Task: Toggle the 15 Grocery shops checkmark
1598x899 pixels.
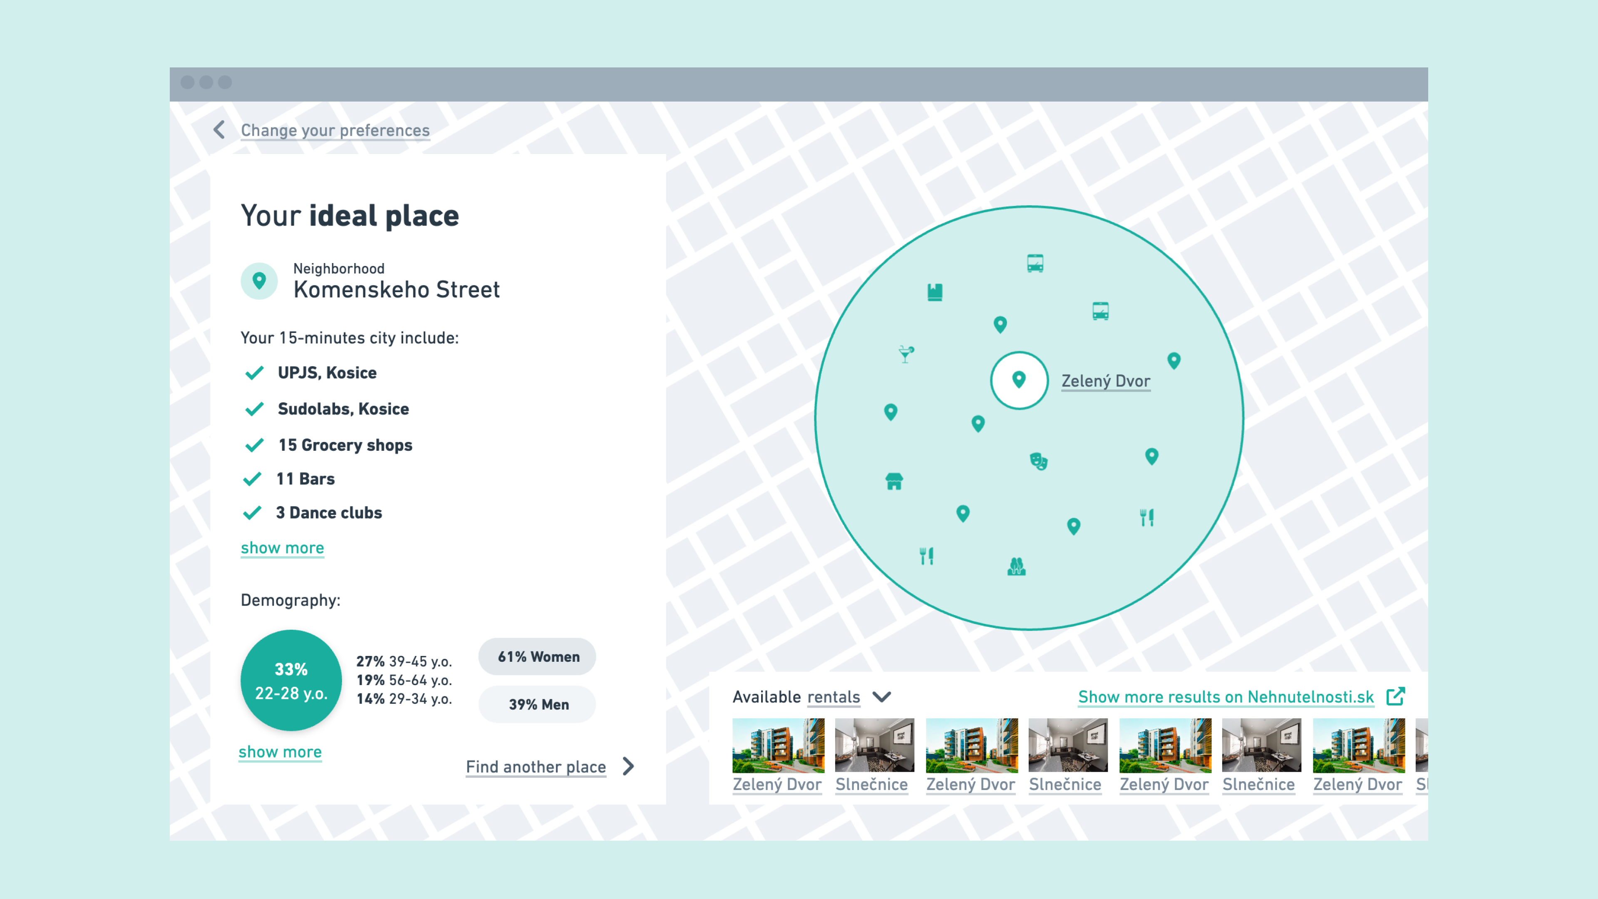Action: (254, 445)
